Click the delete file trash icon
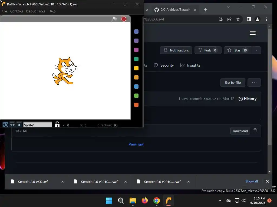The image size is (277, 207). 255,130
